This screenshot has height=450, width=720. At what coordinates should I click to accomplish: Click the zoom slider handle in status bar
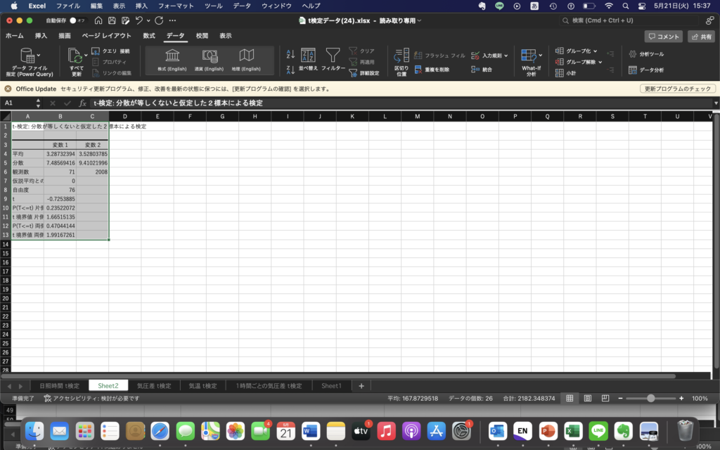pyautogui.click(x=651, y=398)
